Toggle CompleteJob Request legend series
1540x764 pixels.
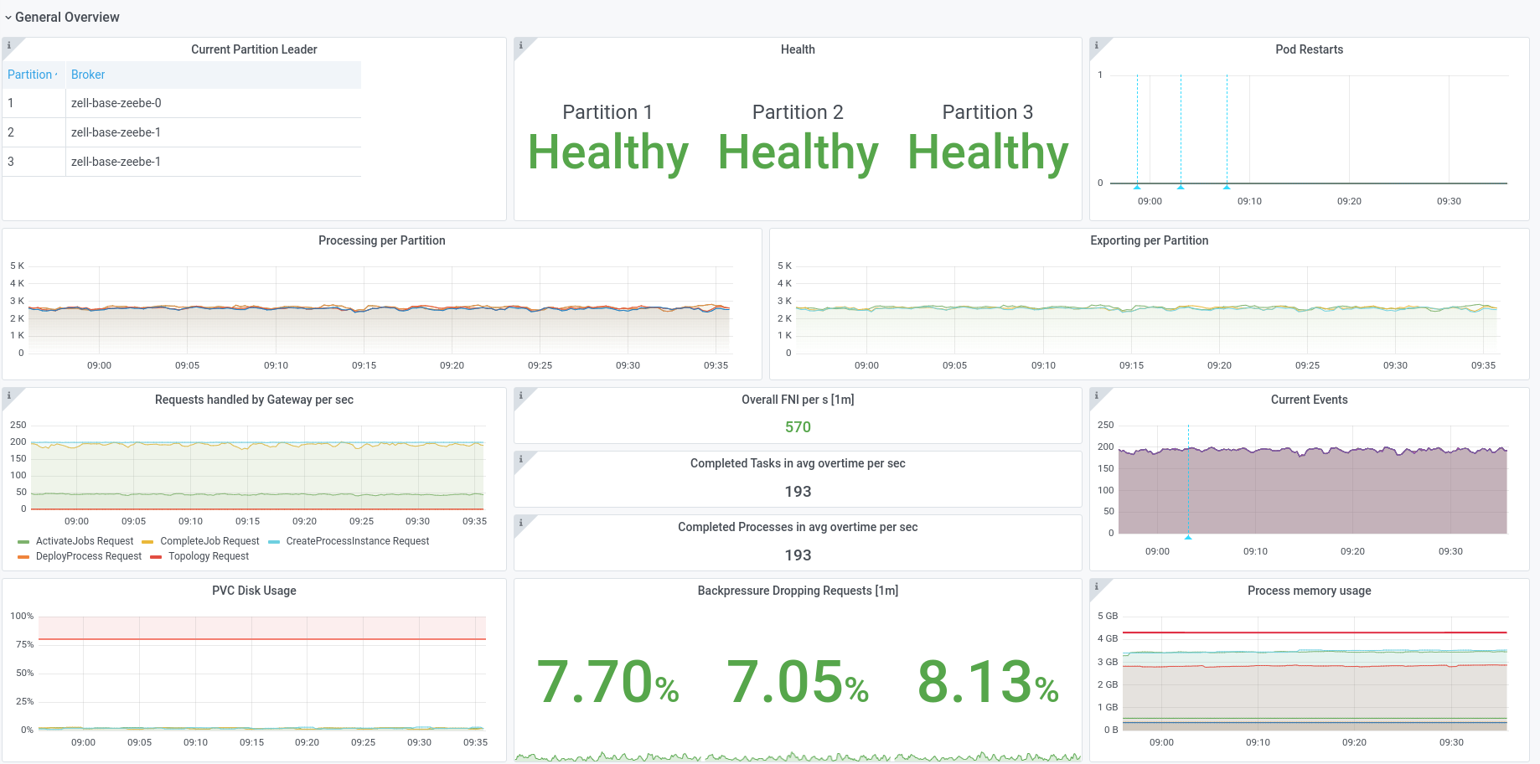pos(209,541)
